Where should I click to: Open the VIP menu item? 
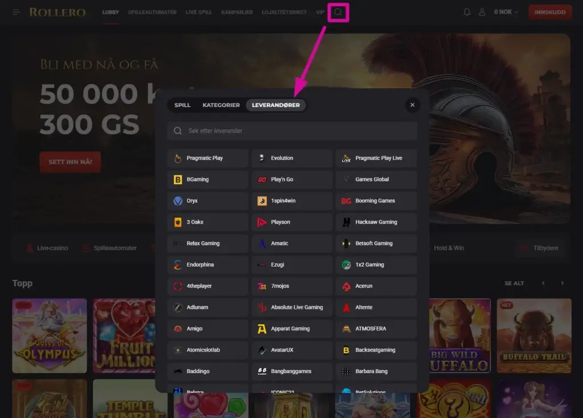click(320, 13)
